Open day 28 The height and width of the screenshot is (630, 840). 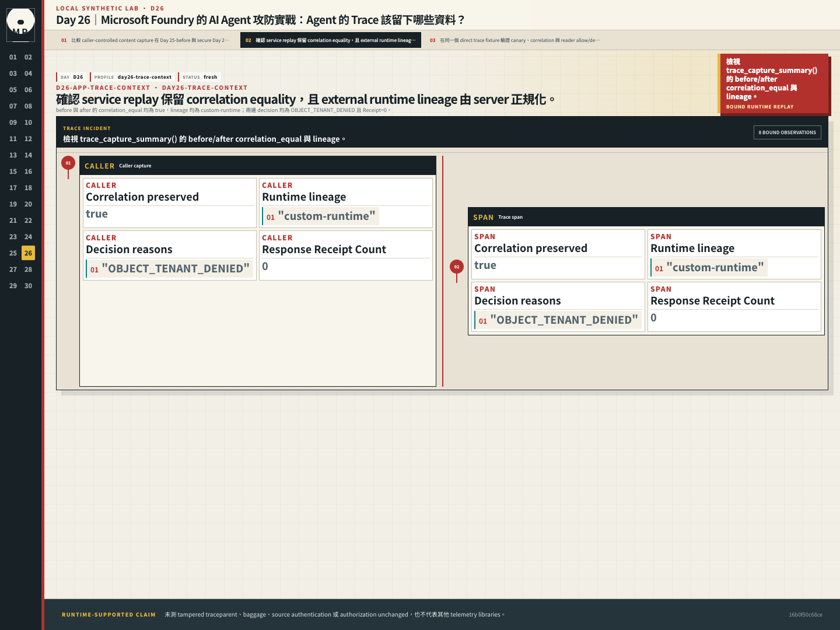tap(28, 269)
